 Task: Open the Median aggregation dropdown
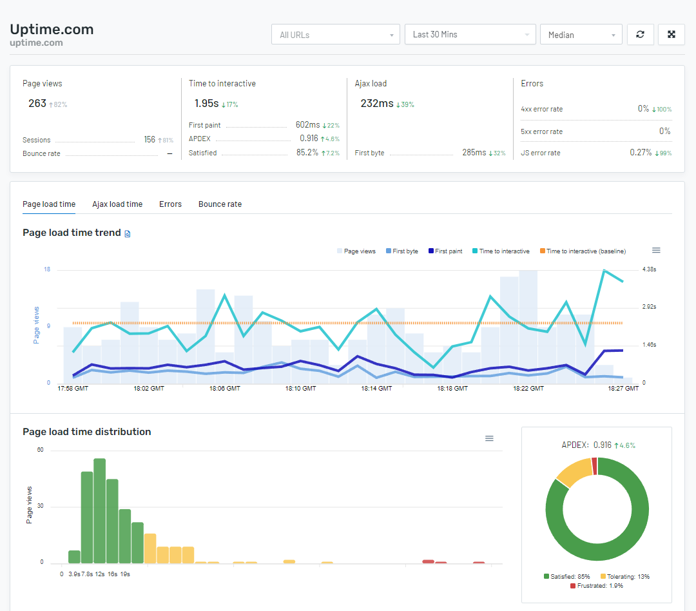(x=581, y=34)
